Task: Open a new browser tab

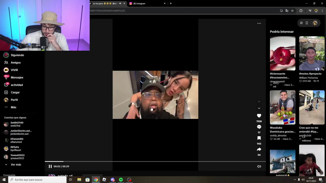Action: pyautogui.click(x=171, y=4)
